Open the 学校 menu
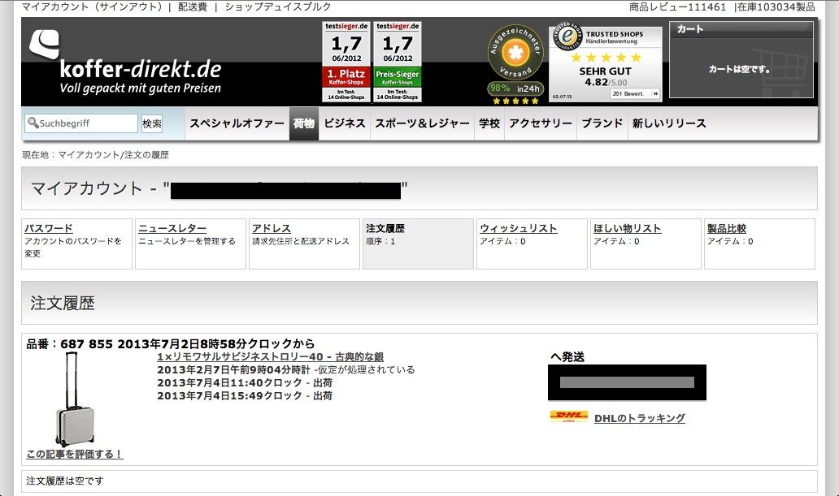 click(x=489, y=123)
